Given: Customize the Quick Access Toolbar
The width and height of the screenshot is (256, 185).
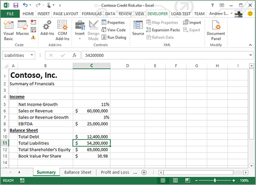Looking at the screenshot, I should (60, 6).
